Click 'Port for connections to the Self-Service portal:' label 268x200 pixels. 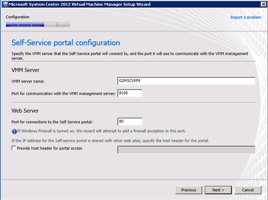point(52,122)
